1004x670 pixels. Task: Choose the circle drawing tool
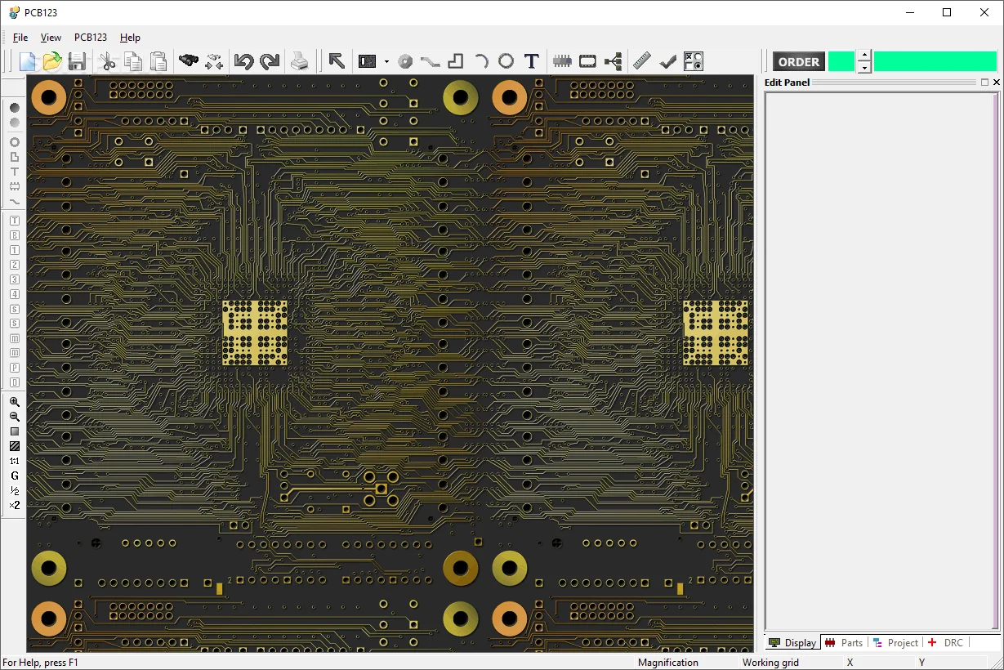click(506, 60)
